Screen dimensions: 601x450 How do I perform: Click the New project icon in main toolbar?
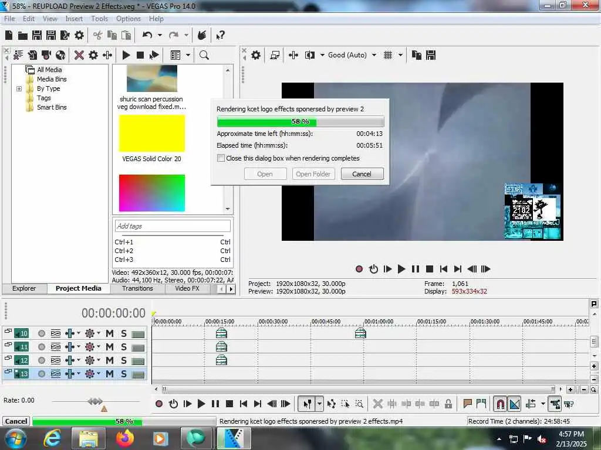coord(9,35)
